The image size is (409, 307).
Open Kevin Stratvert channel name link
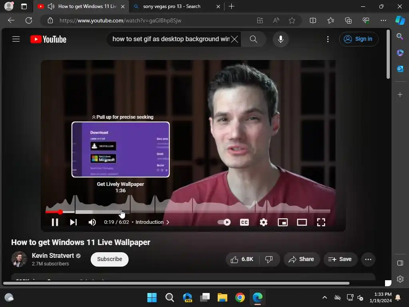[x=53, y=255]
